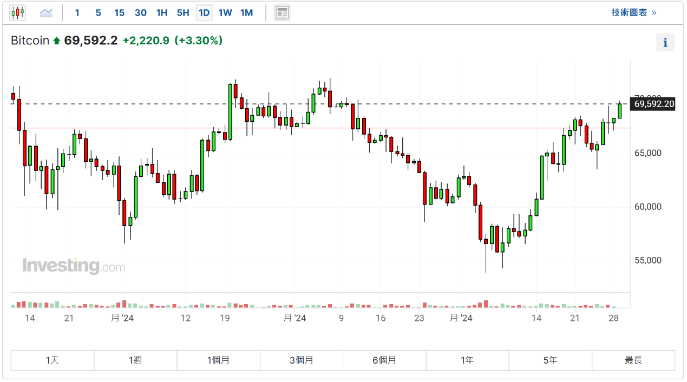The width and height of the screenshot is (687, 382).
Task: Show the 3個月 time range
Action: 302,360
